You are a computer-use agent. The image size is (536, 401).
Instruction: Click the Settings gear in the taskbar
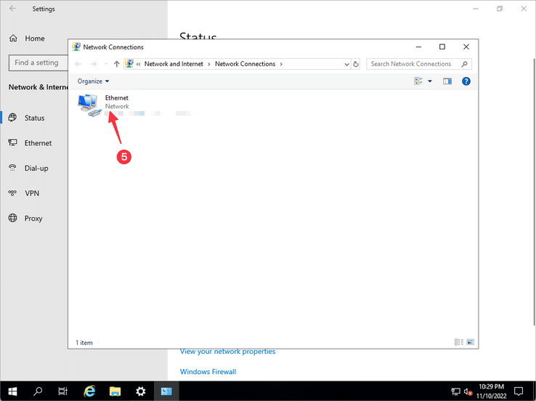(x=140, y=392)
